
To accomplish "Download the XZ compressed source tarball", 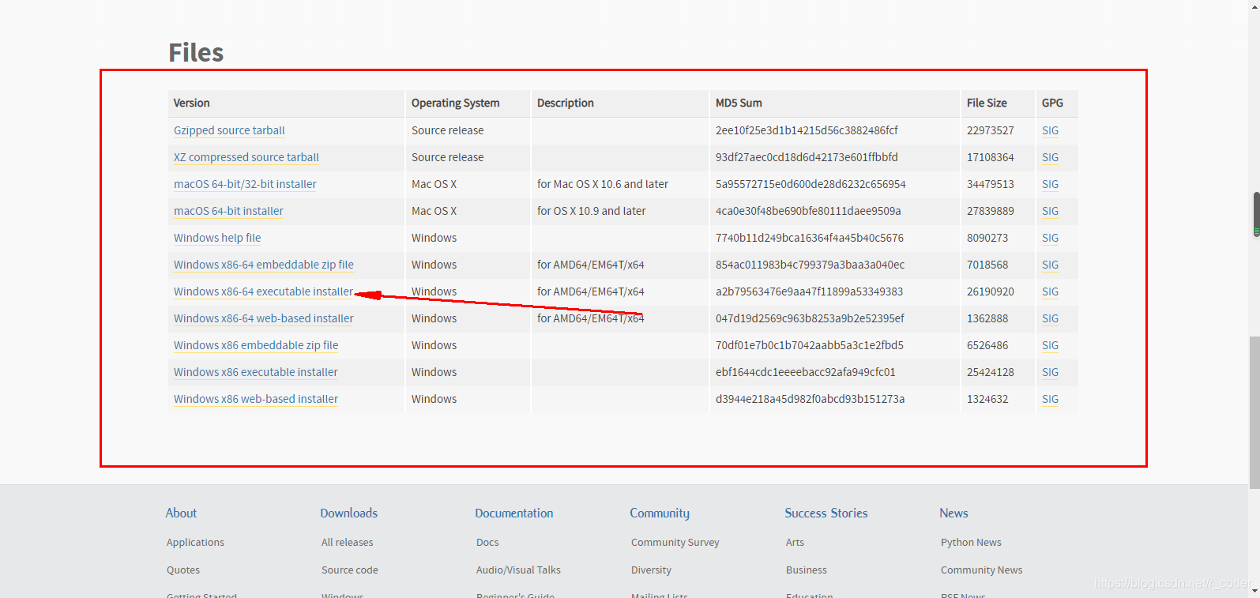I will pos(246,157).
